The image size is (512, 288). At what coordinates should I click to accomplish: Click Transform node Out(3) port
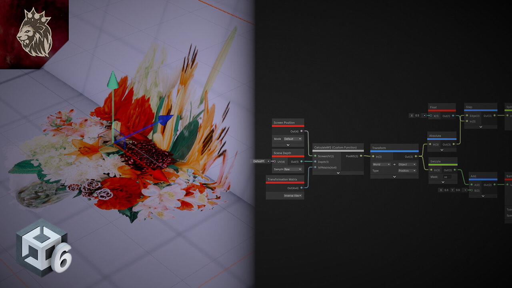pos(416,156)
